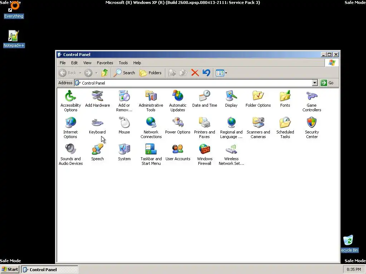Screen dimensions: 366x274
Task: Close the Control Panel window
Action: coord(336,55)
